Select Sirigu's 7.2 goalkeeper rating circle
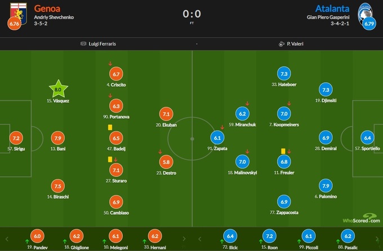This screenshot has height=251, width=383. point(17,138)
